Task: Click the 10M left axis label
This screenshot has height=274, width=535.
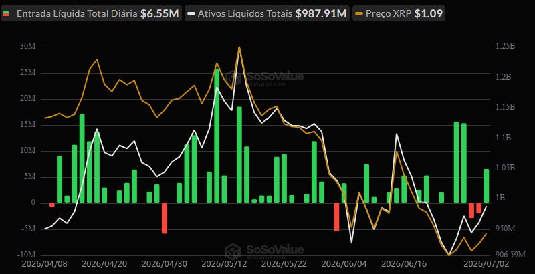Action: tap(29, 151)
